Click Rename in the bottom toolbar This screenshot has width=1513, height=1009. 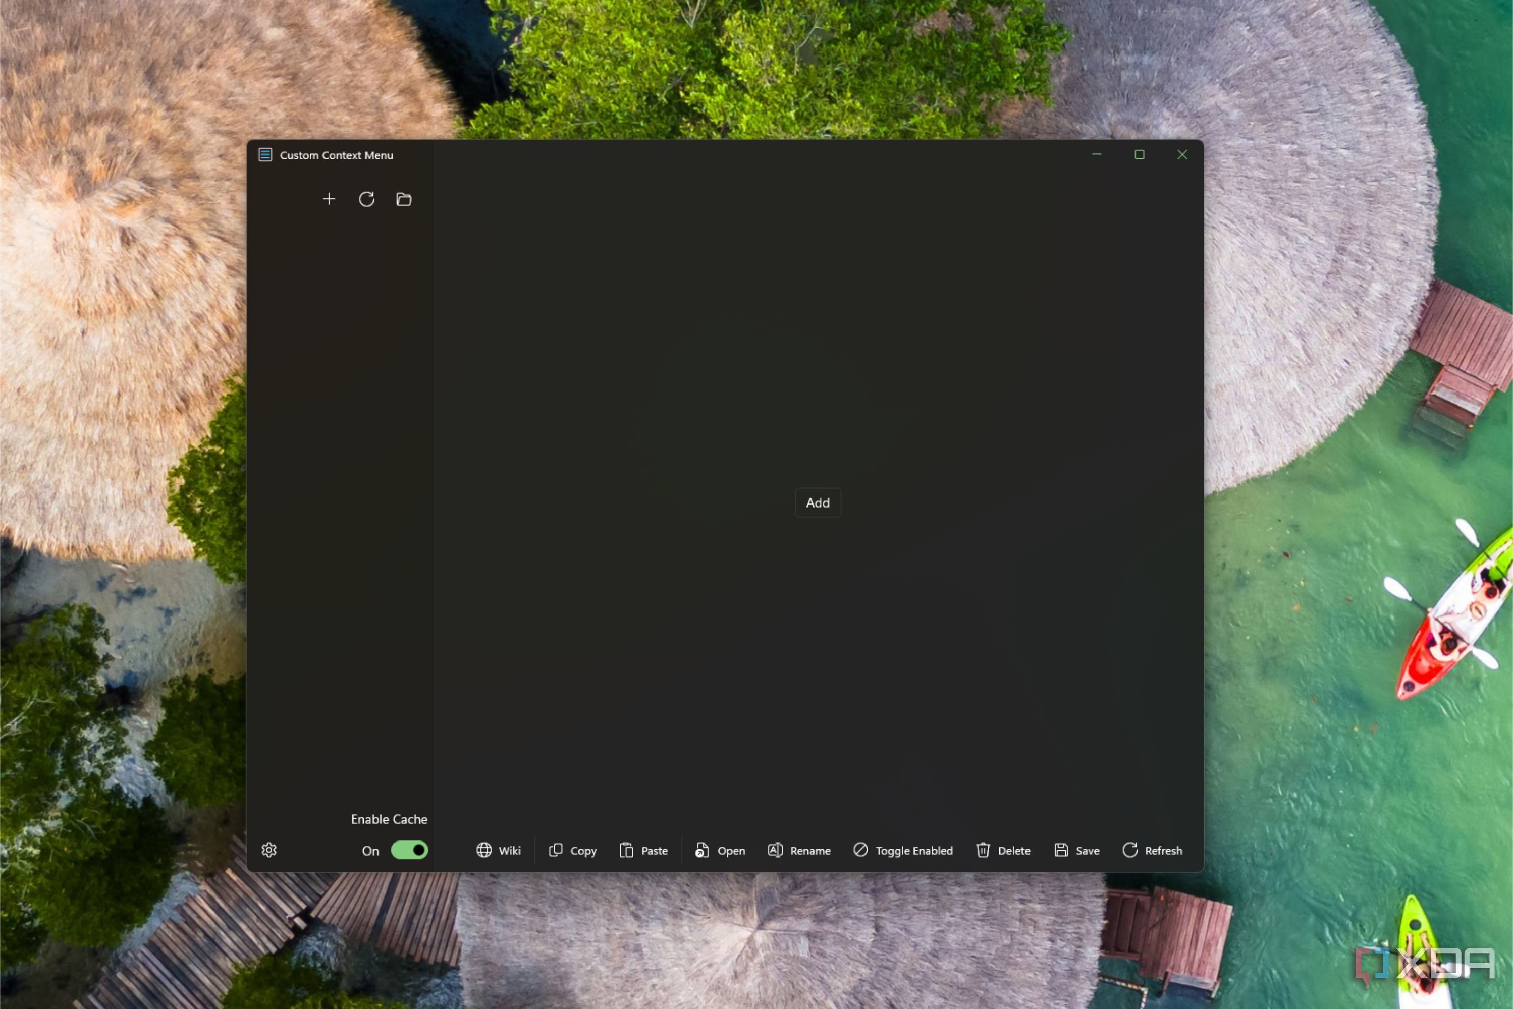[799, 850]
